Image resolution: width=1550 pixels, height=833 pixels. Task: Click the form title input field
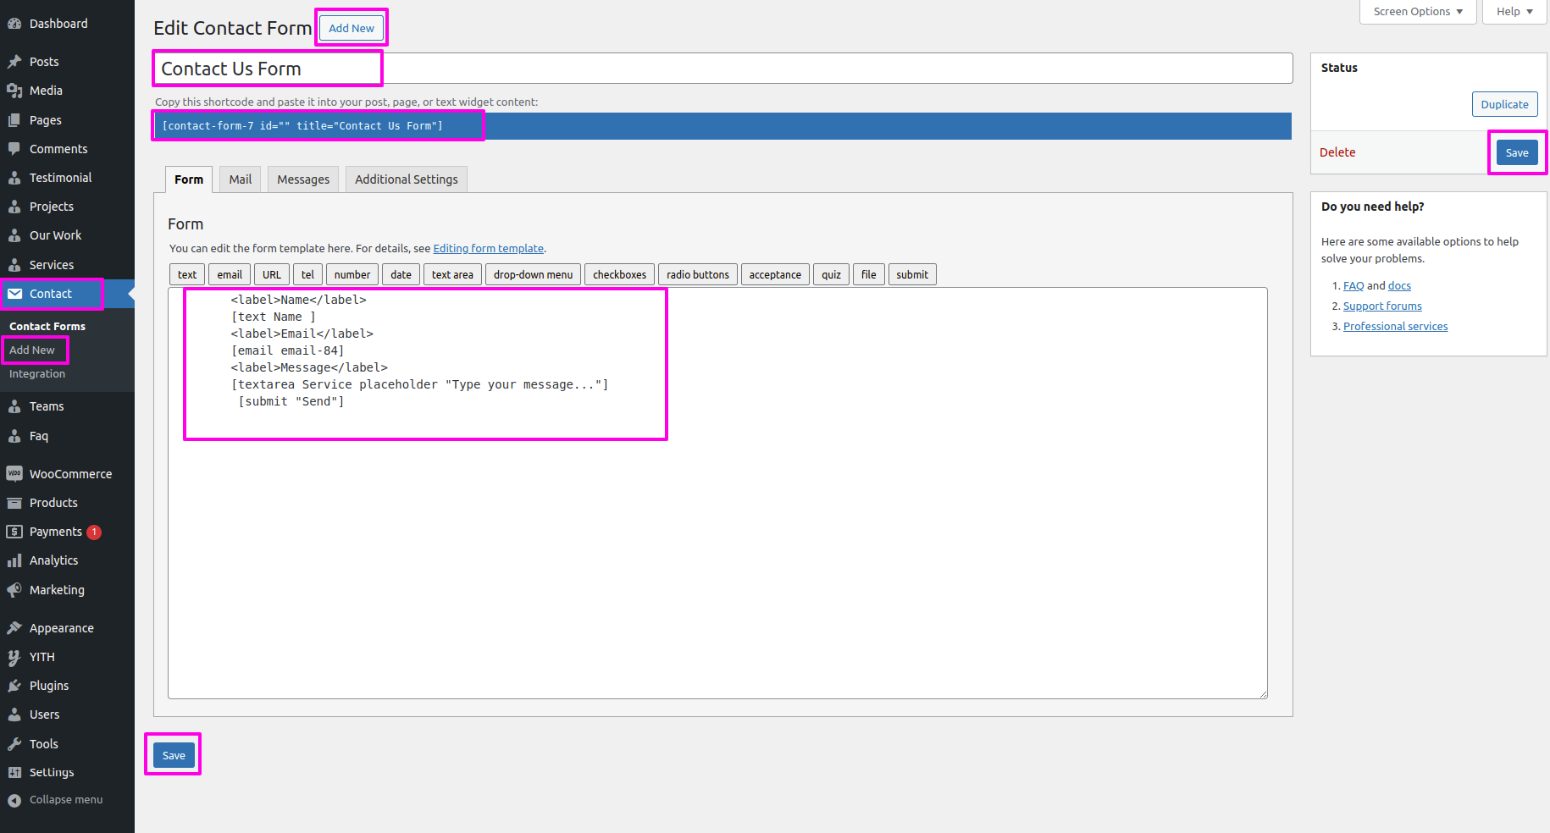coord(722,69)
